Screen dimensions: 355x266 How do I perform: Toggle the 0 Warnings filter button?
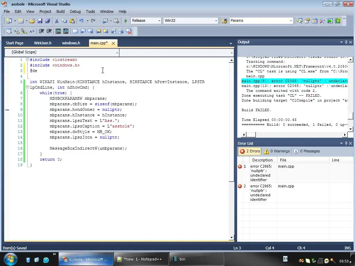tap(277, 151)
